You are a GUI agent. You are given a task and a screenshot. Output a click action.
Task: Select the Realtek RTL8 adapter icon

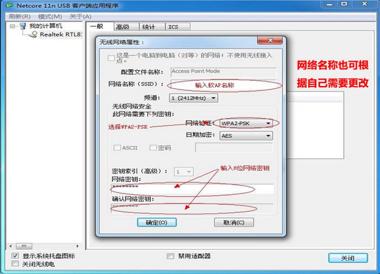(33, 35)
